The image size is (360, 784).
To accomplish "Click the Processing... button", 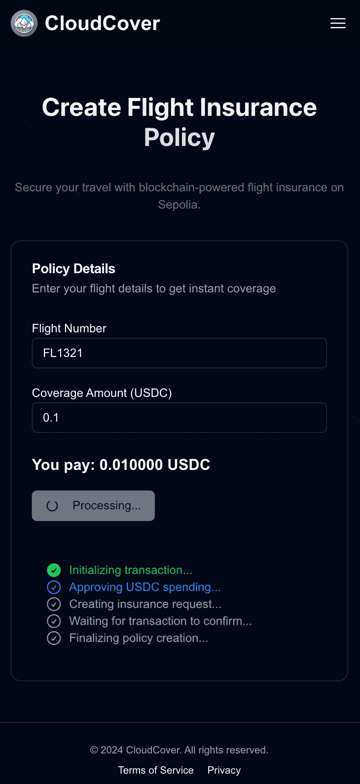I will pyautogui.click(x=93, y=506).
